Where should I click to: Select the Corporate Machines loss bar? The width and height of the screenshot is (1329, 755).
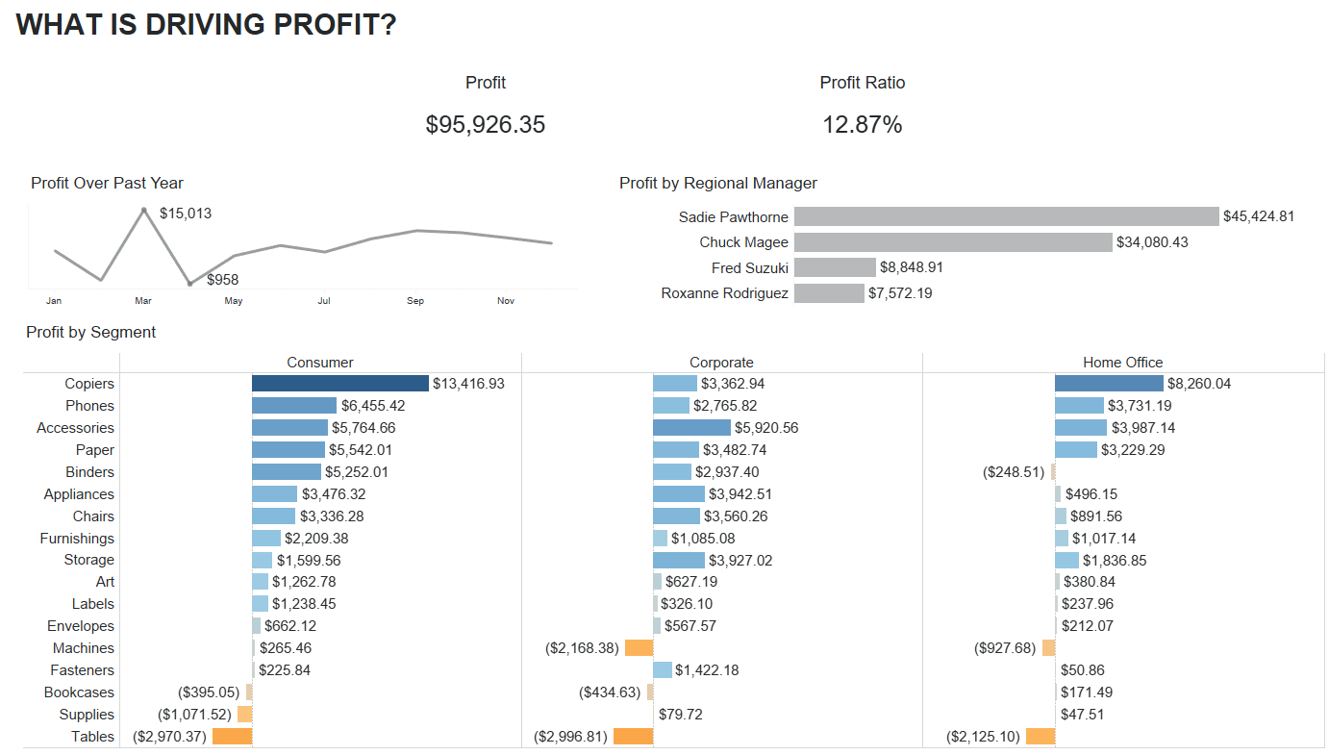(639, 648)
